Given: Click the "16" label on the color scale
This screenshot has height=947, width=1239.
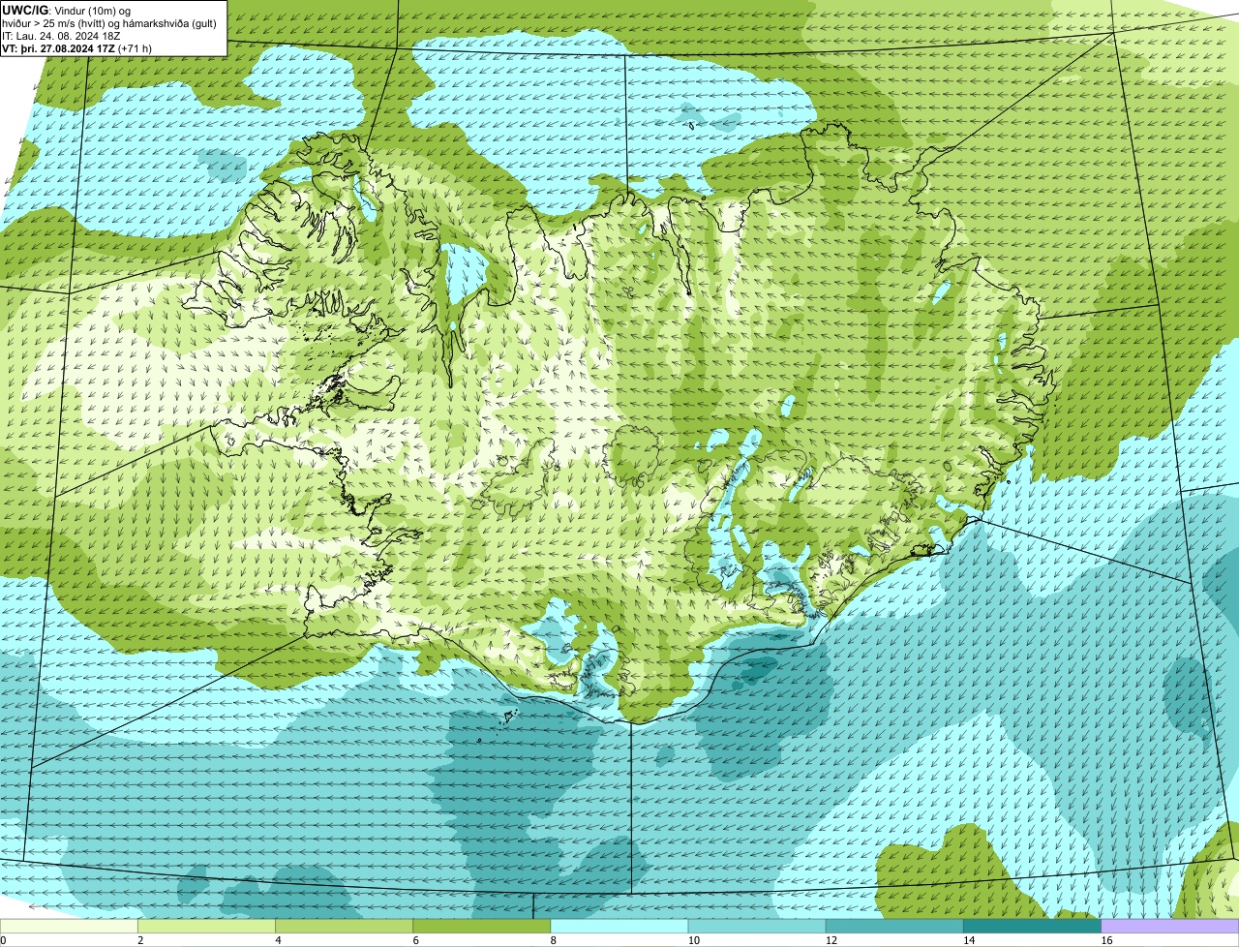Looking at the screenshot, I should [1106, 940].
